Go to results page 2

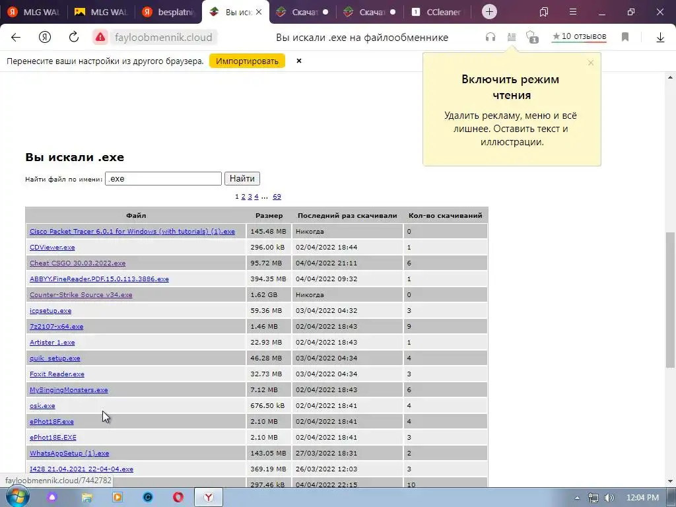click(x=243, y=197)
